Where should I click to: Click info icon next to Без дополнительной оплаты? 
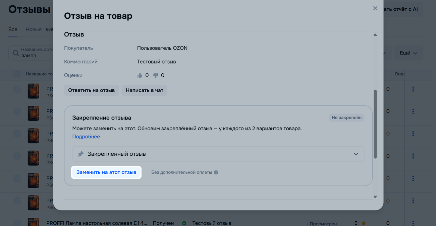pos(216,172)
